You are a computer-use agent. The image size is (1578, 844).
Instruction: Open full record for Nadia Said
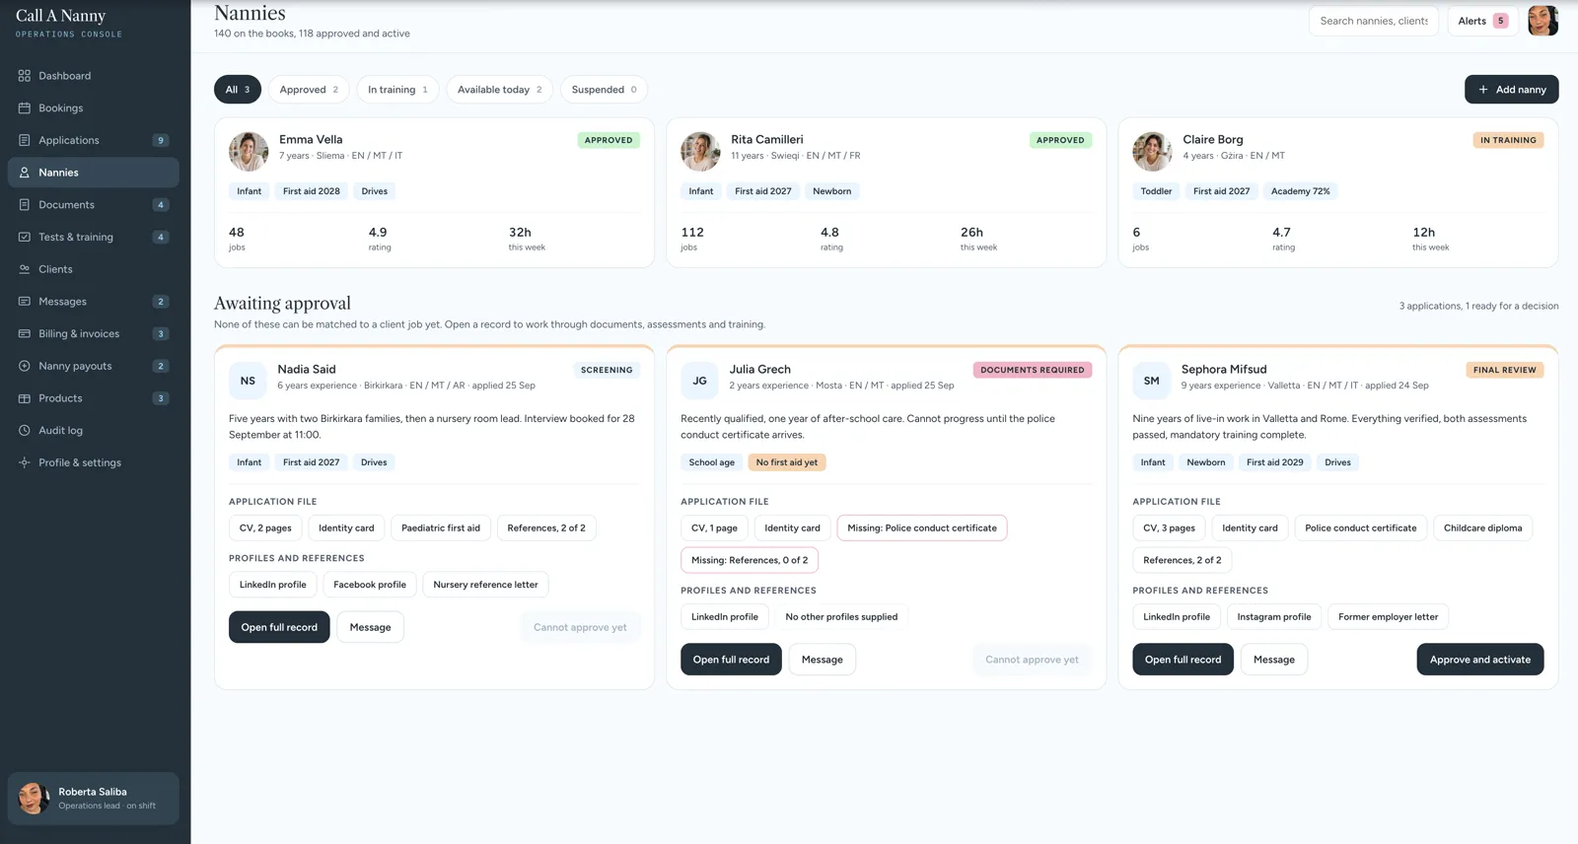click(x=279, y=627)
